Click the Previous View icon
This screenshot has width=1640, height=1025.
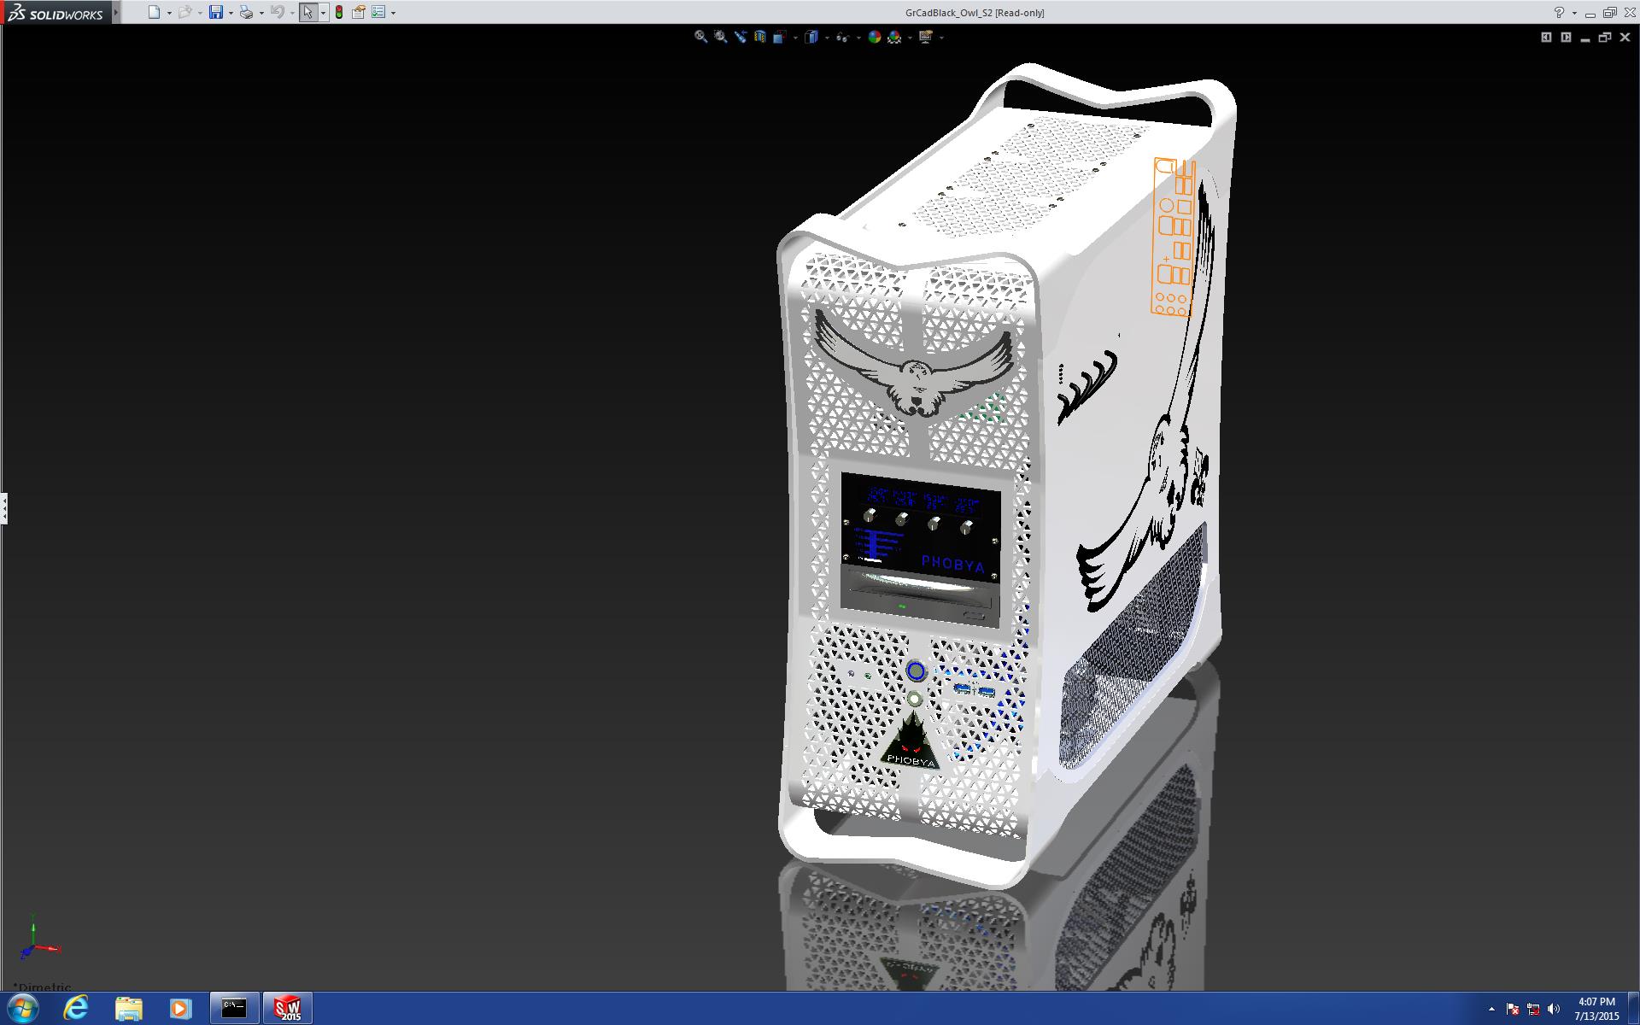click(740, 37)
